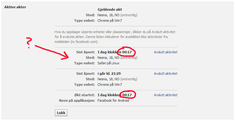This screenshot has width=235, height=121.
Task: Click the Safari på Linux device text
Action: (108, 63)
